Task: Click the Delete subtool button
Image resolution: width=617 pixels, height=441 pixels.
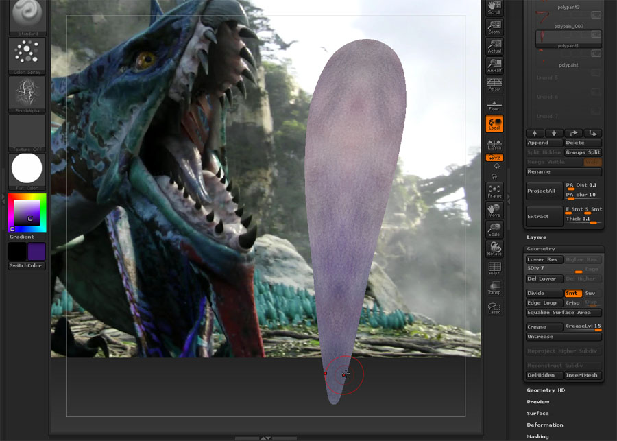Action: click(x=583, y=143)
